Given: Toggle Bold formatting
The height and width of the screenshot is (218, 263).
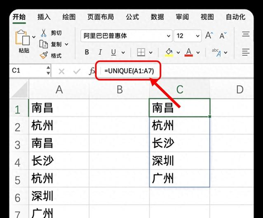Looking at the screenshot, I should 87,52.
